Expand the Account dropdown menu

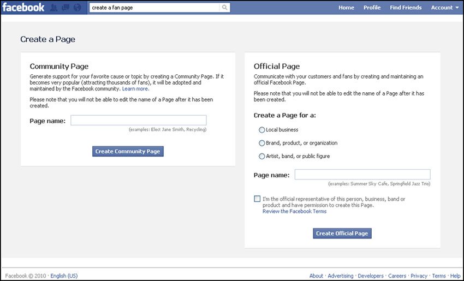click(x=445, y=8)
